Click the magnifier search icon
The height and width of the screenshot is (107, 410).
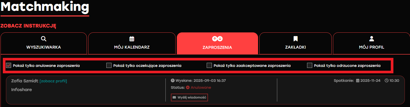[x=44, y=39]
